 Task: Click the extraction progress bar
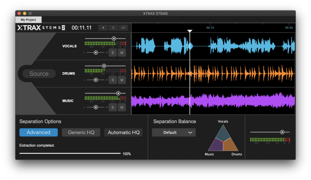tap(70, 153)
